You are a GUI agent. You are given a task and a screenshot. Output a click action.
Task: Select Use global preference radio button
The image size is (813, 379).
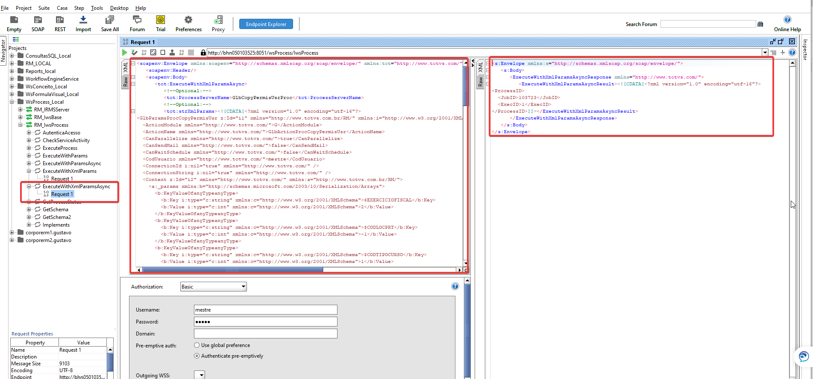(x=197, y=345)
